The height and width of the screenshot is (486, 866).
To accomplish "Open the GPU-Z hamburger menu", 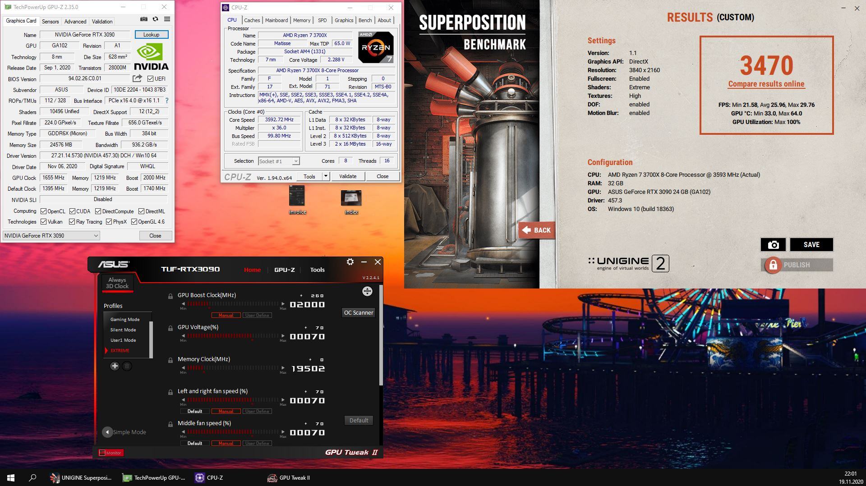I will pyautogui.click(x=167, y=19).
